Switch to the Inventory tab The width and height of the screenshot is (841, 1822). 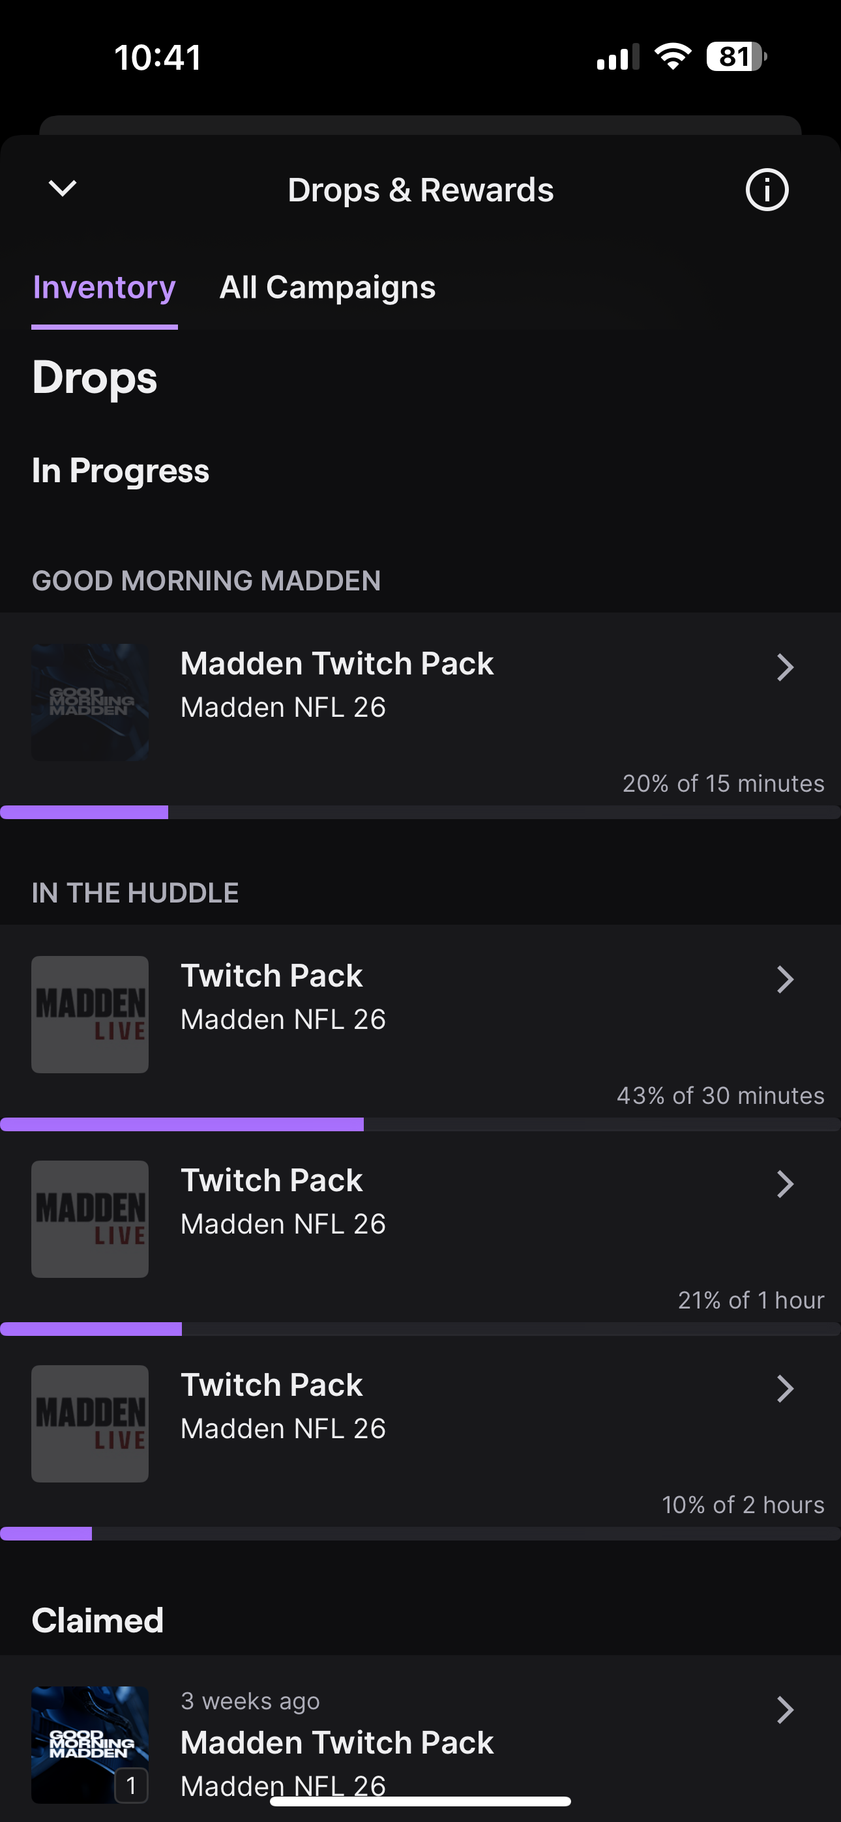[x=104, y=288]
